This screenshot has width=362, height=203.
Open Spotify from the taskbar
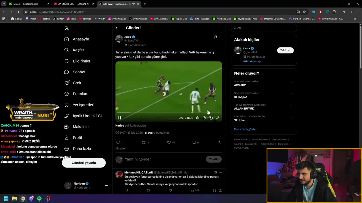[39, 198]
